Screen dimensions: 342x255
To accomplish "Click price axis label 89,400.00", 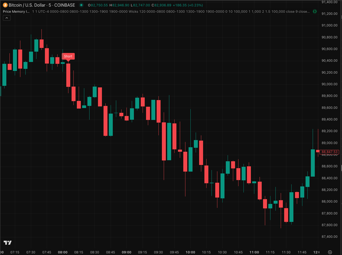I will [329, 119].
